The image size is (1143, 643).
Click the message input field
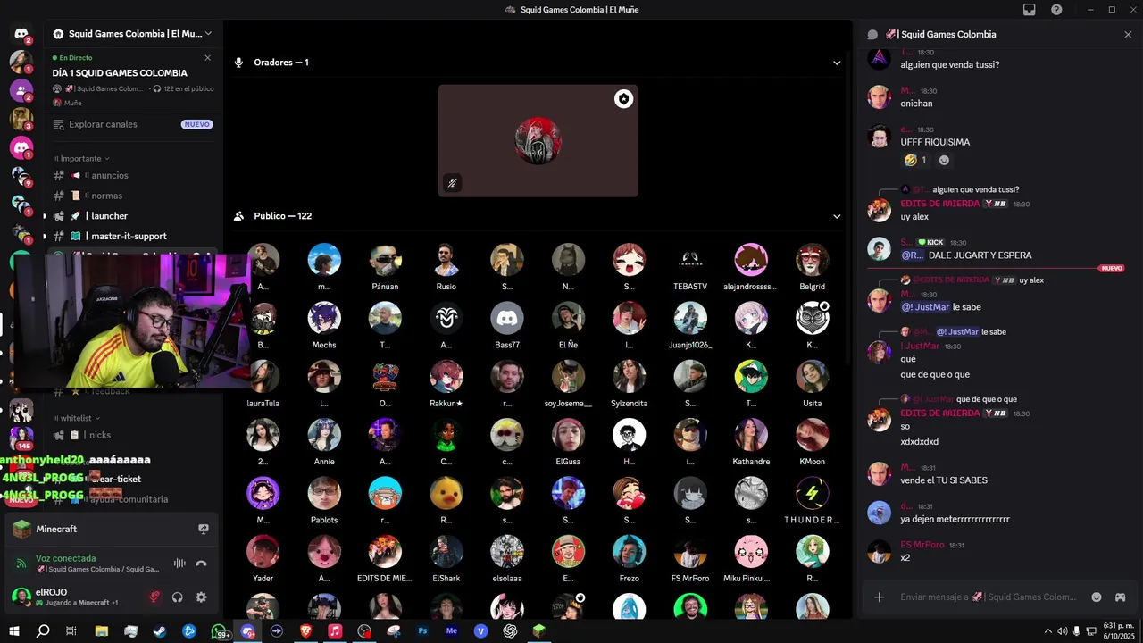tap(988, 597)
